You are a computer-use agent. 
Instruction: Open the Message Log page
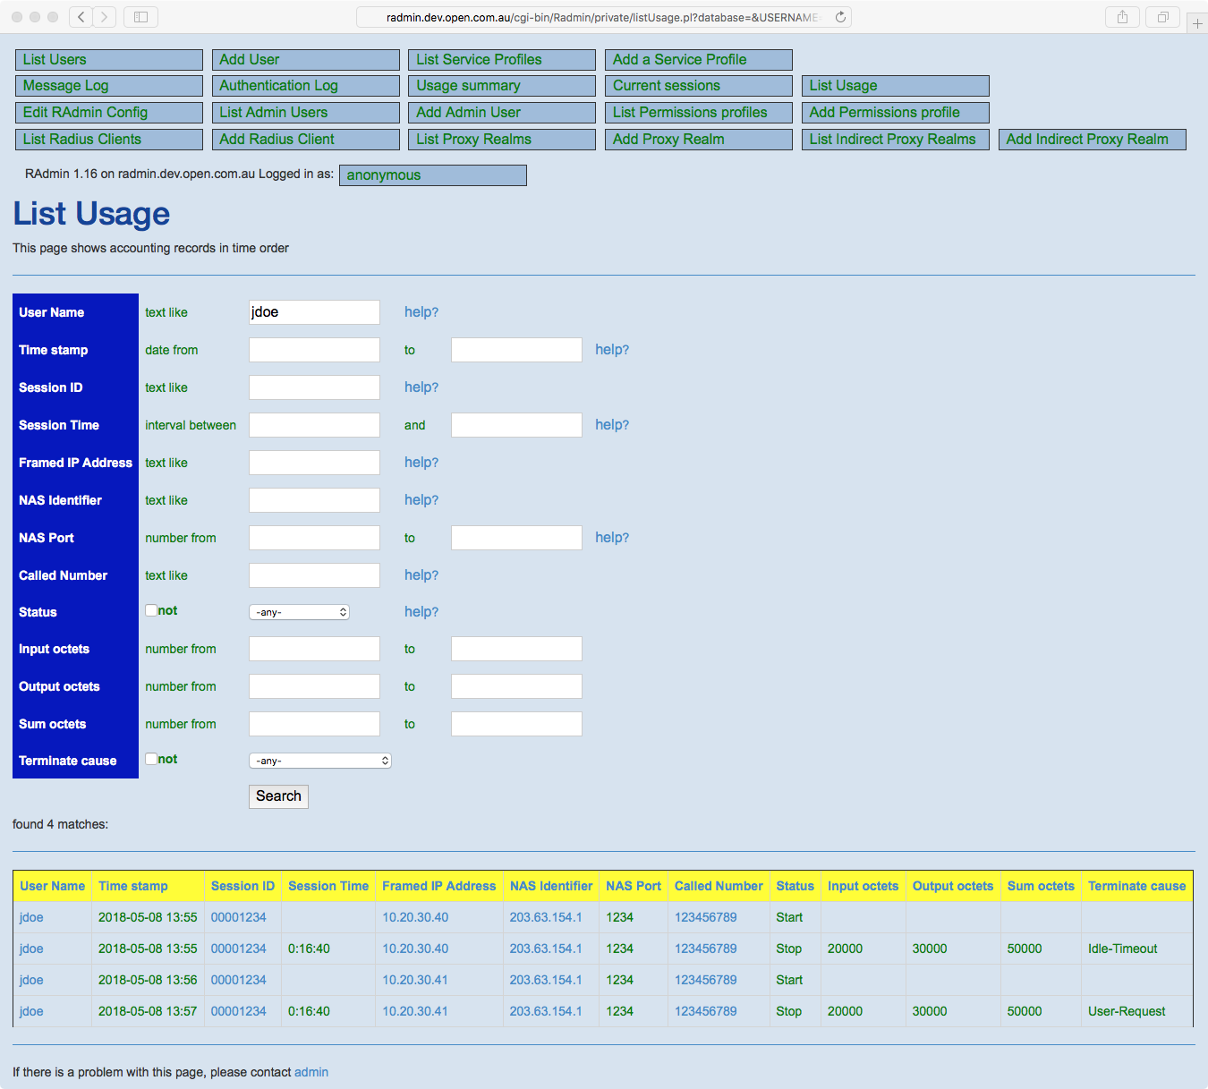tap(109, 86)
